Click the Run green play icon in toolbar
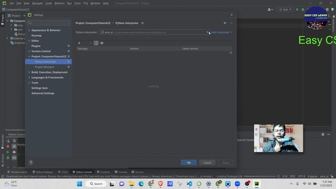This screenshot has height=189, width=336. pos(297,9)
